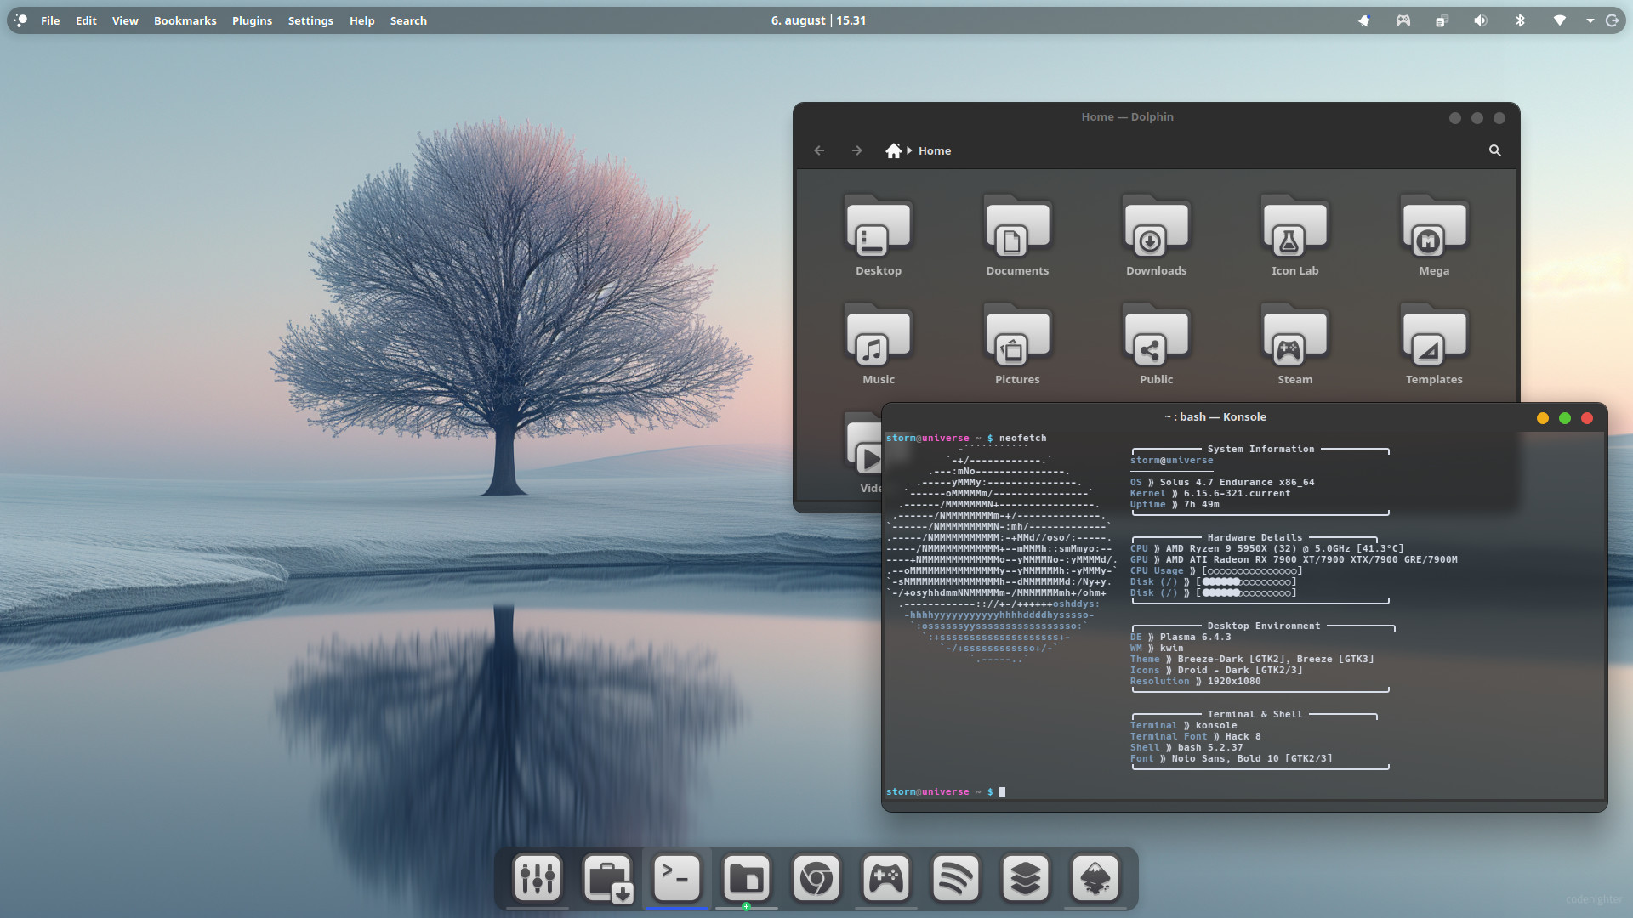This screenshot has height=918, width=1633.
Task: Click the session logout icon in top panel
Action: (x=1612, y=20)
